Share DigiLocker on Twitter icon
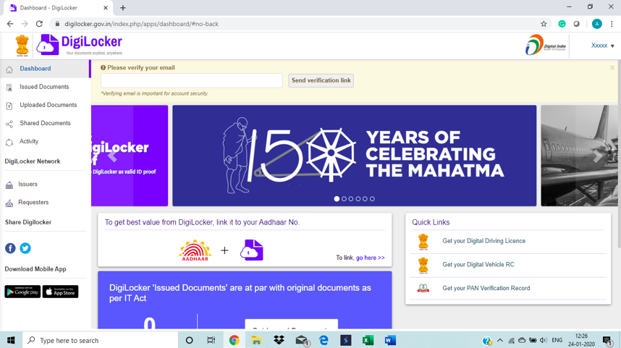 [x=25, y=248]
